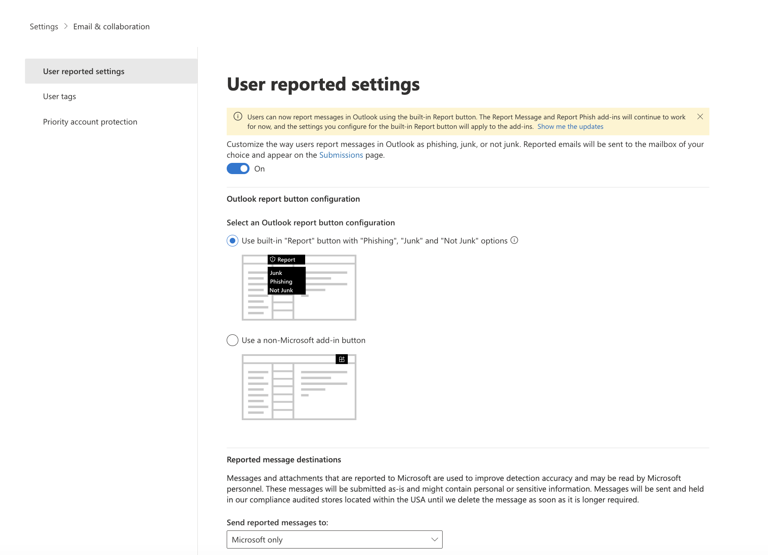Select built-in Report button radio option
The image size is (768, 555).
coord(232,241)
